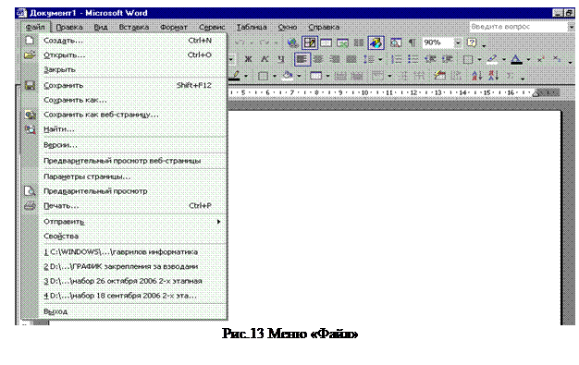Click the Help question mark icon
The width and height of the screenshot is (579, 365).
[x=472, y=43]
